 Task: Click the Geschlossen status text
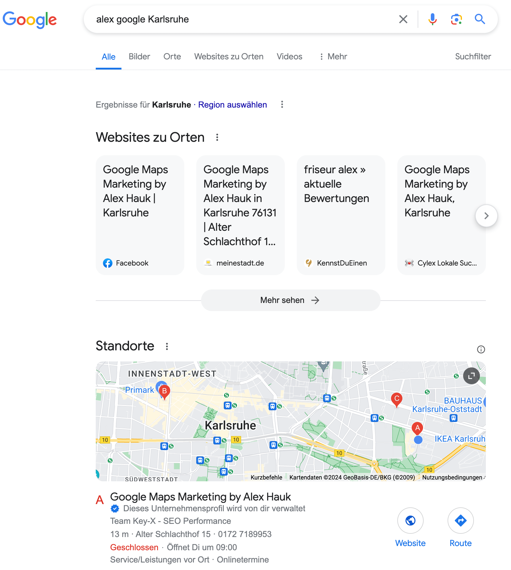click(134, 548)
